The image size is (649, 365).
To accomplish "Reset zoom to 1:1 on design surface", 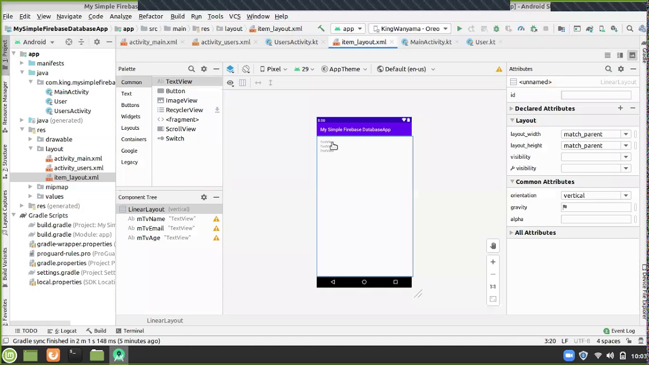I will (493, 286).
